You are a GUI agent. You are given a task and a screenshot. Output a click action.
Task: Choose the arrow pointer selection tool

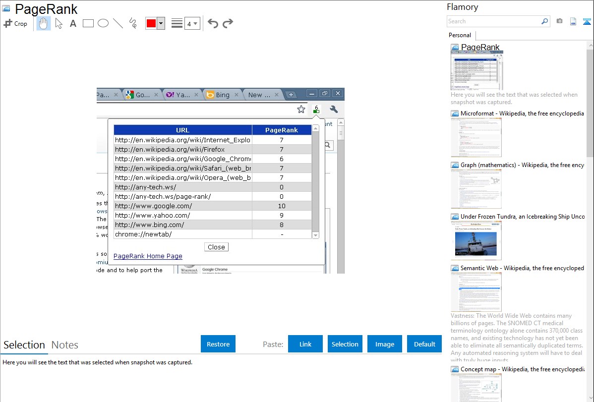pos(59,23)
